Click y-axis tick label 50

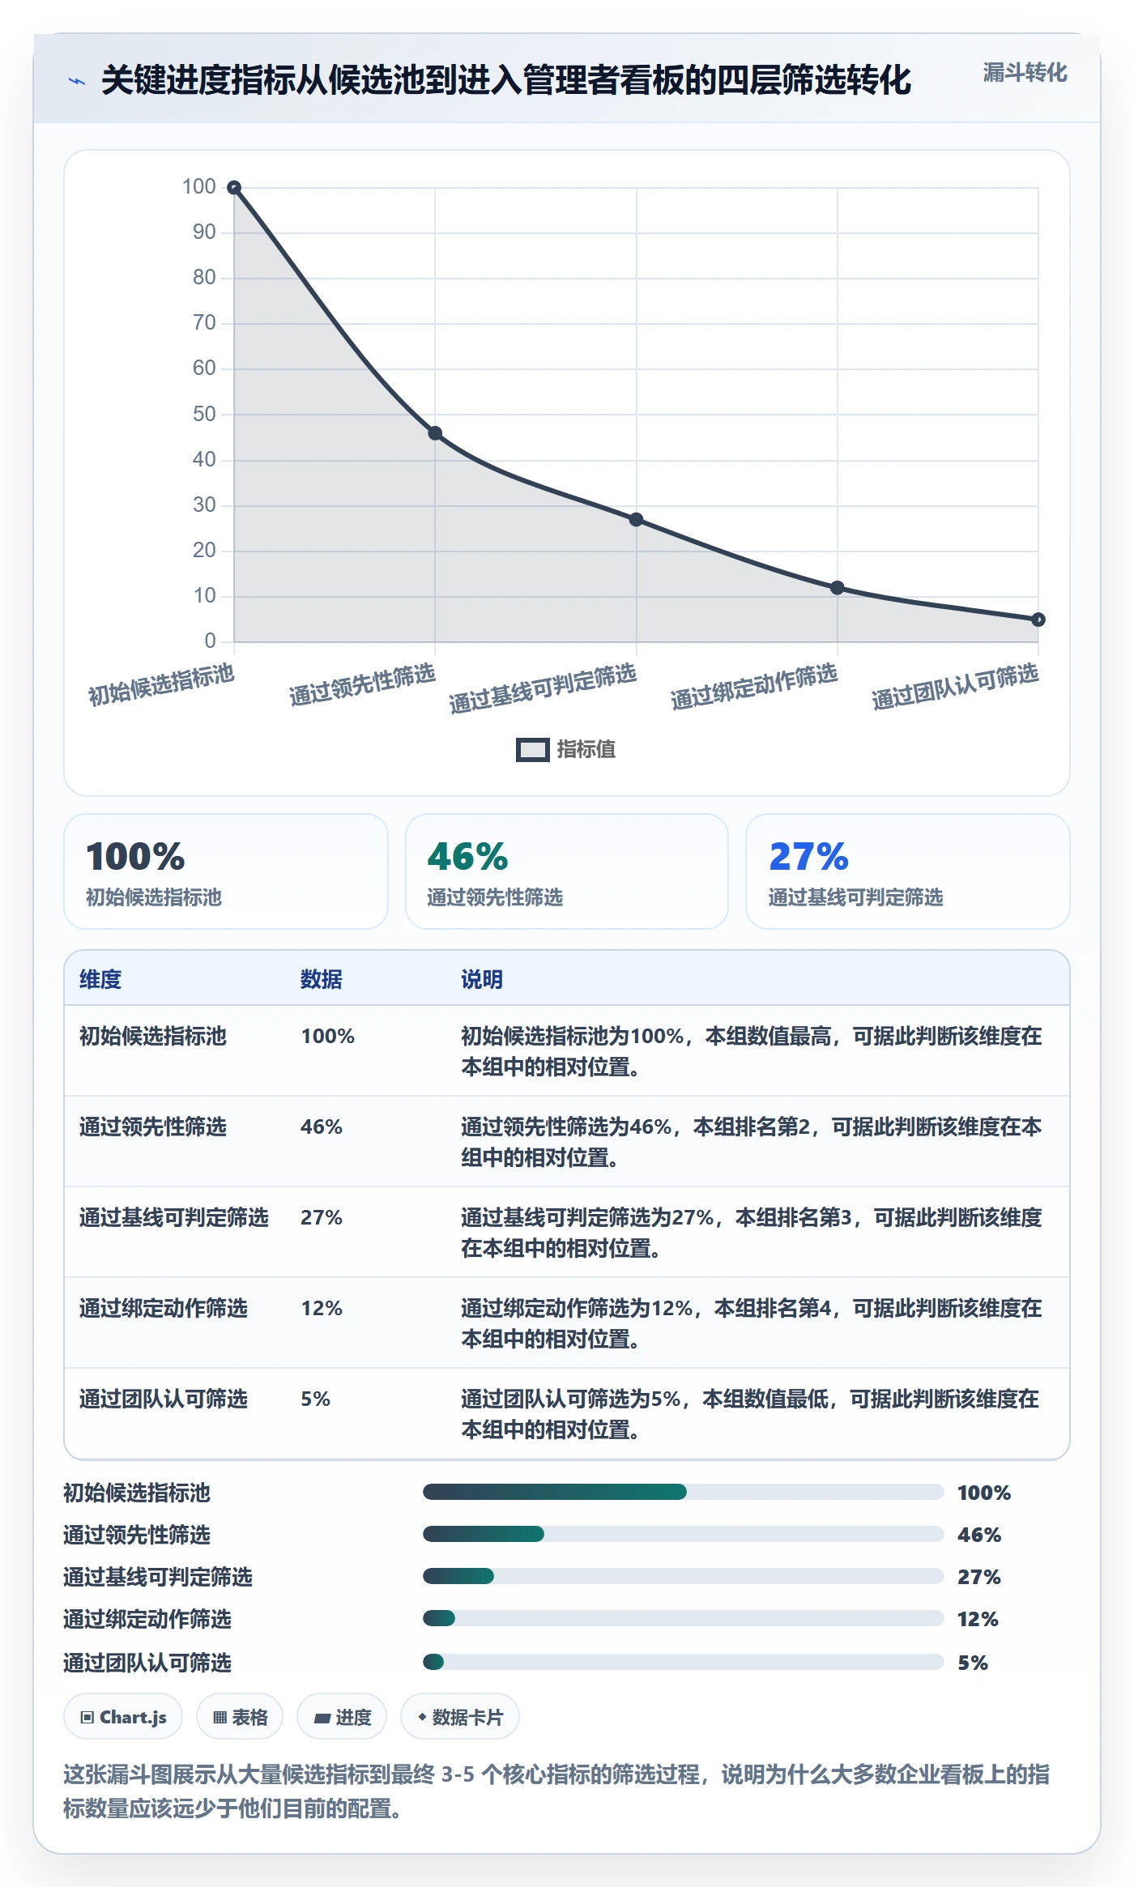(x=204, y=414)
